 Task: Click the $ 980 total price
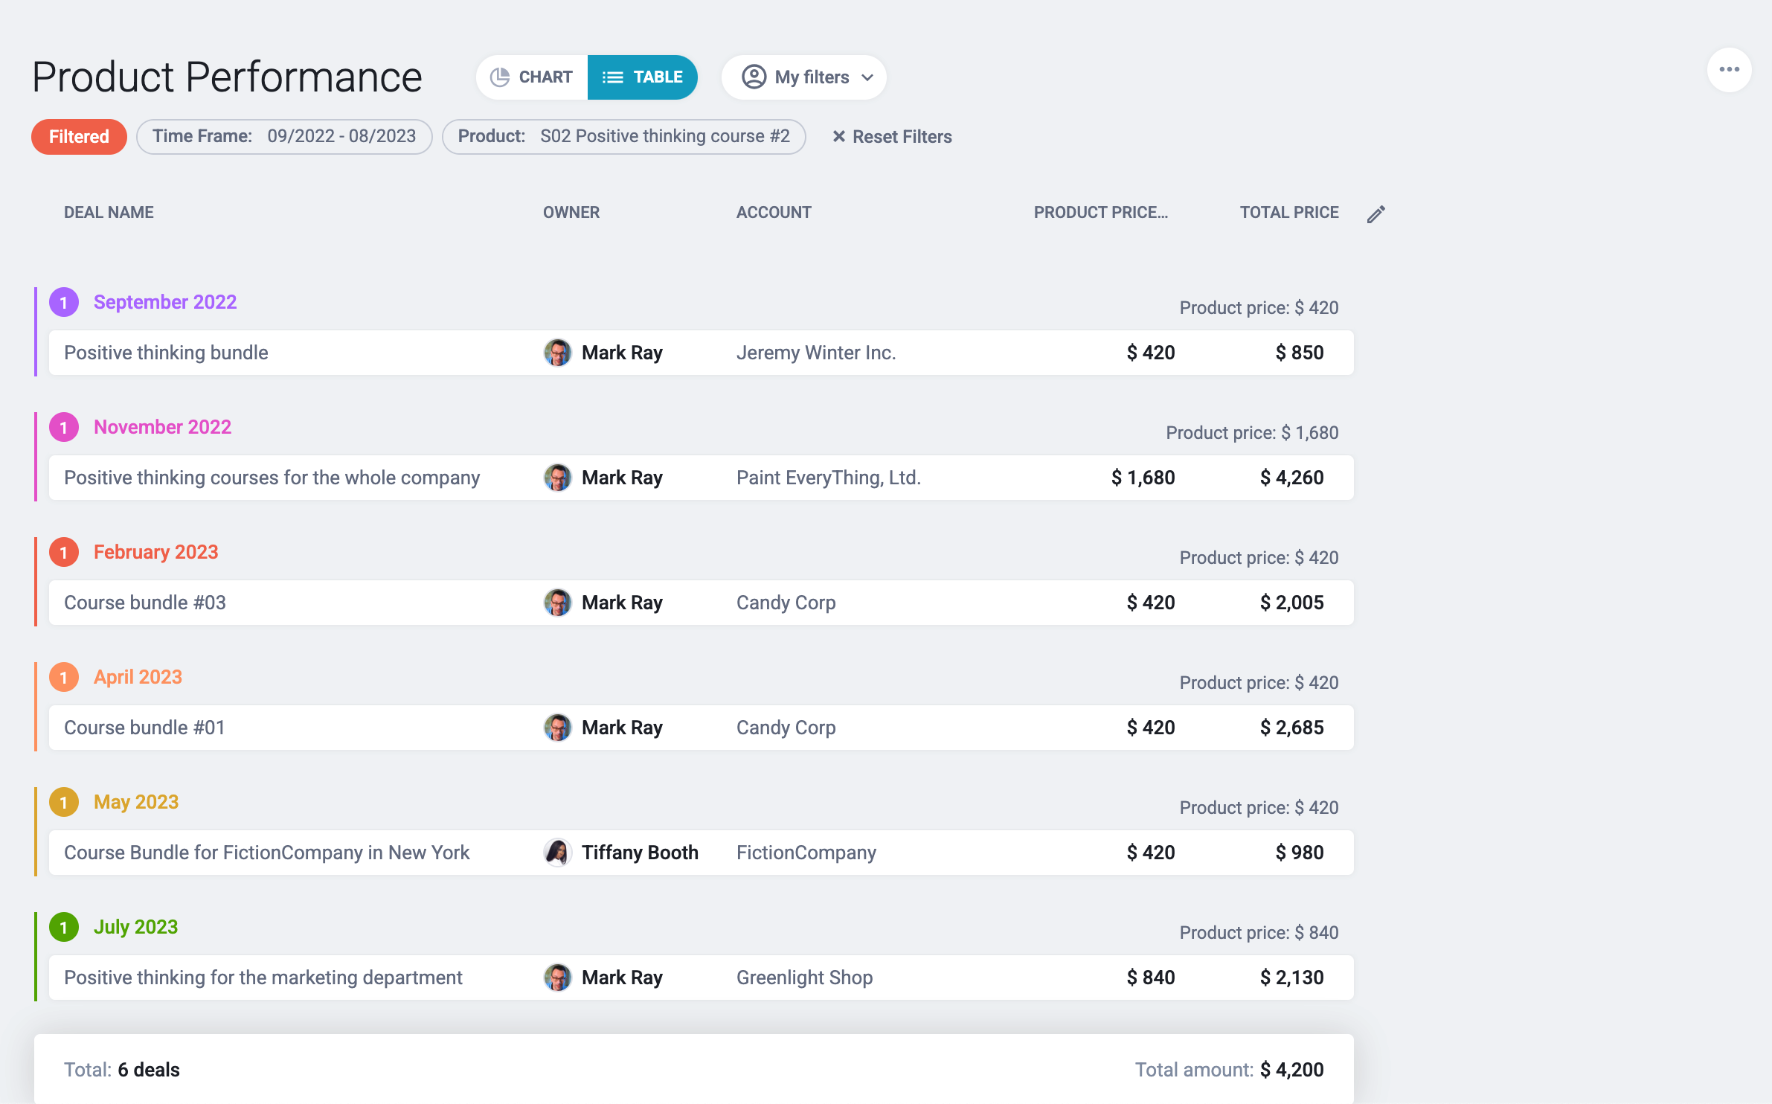[1300, 853]
